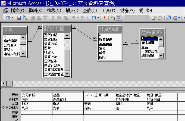Click the Cut scissors icon
This screenshot has width=185, height=121.
click(x=53, y=18)
